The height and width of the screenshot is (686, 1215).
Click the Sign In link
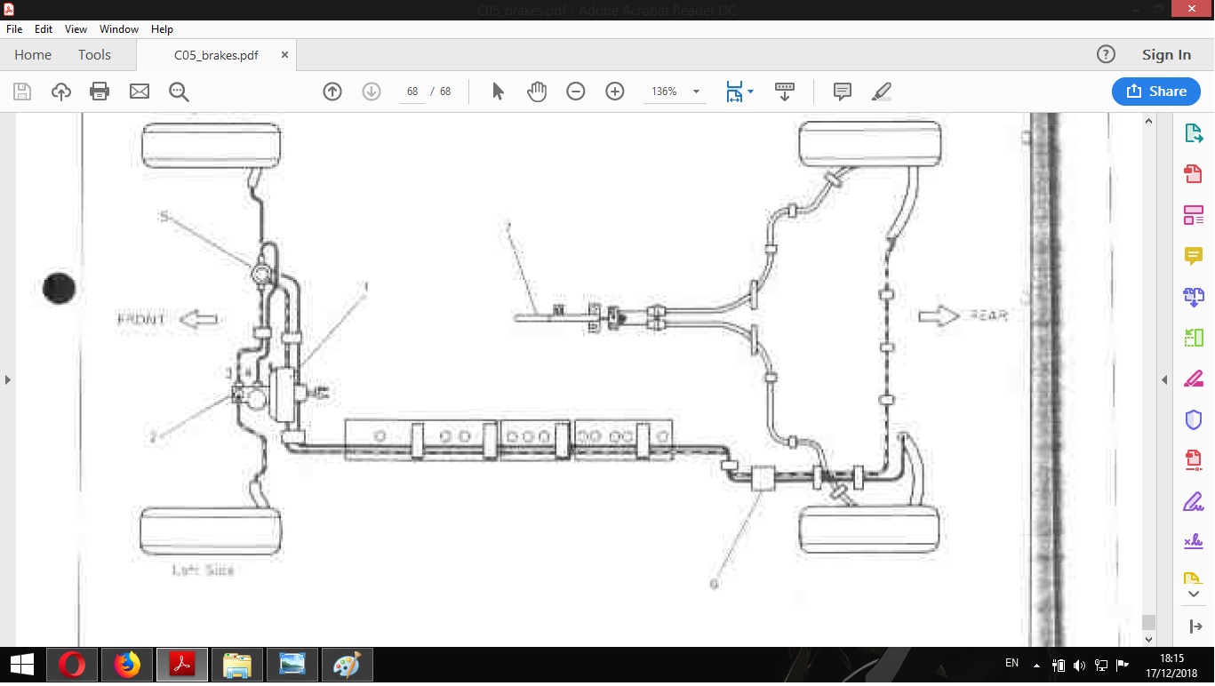(1166, 55)
